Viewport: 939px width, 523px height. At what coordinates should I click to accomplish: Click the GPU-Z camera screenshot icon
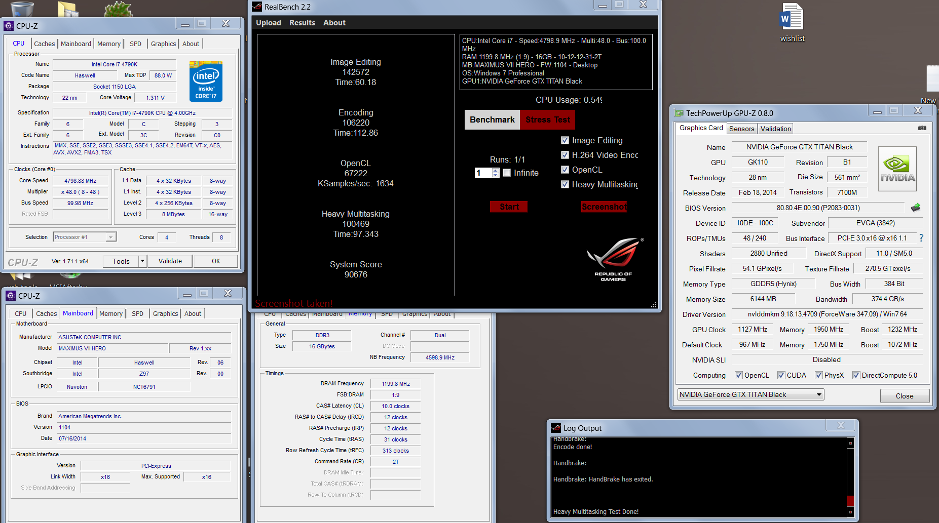(x=922, y=128)
